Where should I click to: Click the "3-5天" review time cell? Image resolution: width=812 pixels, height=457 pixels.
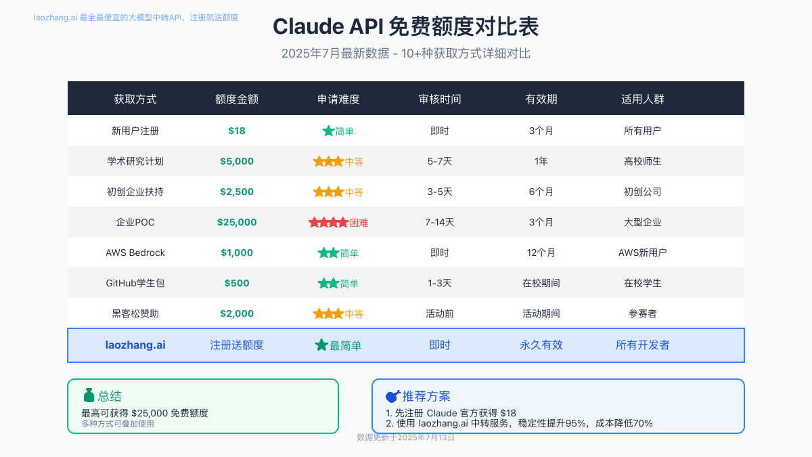tap(440, 192)
